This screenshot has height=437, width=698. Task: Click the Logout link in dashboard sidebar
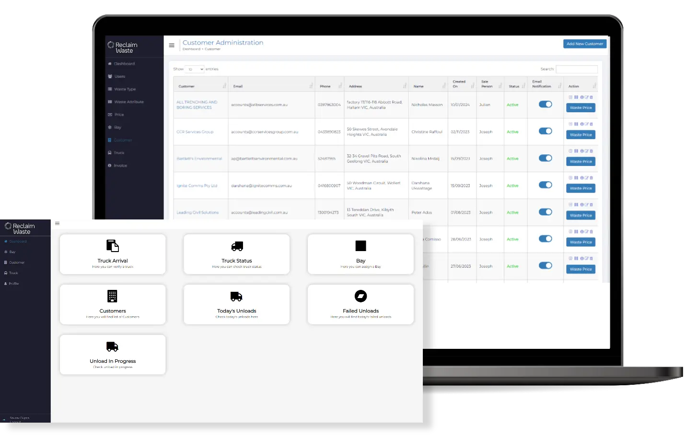click(x=15, y=422)
